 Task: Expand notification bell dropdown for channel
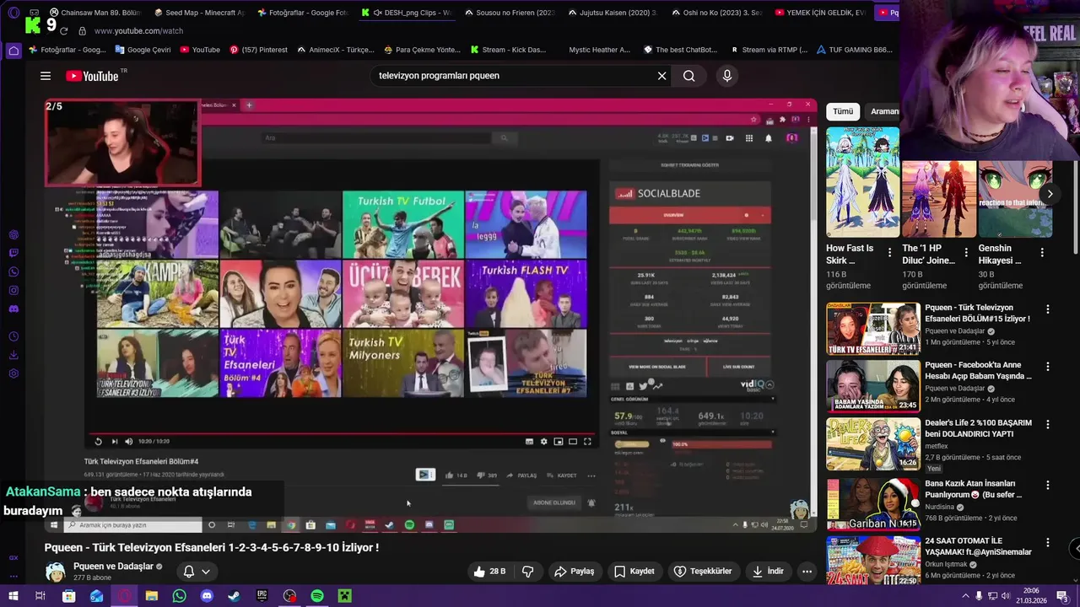pos(197,572)
